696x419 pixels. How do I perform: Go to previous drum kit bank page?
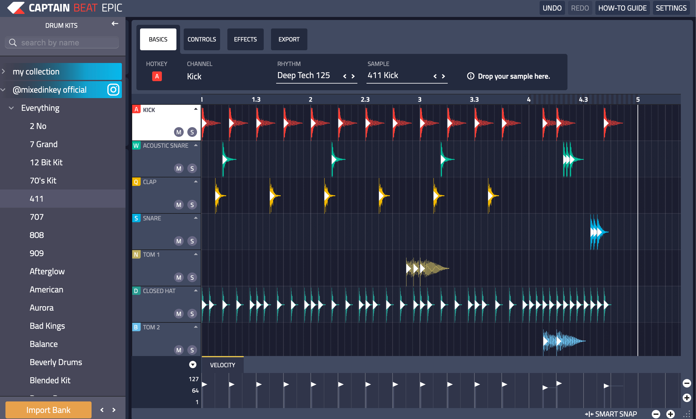click(x=102, y=410)
